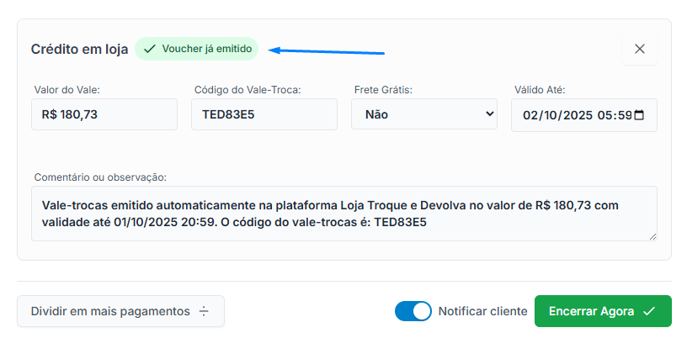The height and width of the screenshot is (338, 687).
Task: Click the Encerrar Agora button
Action: tap(603, 311)
